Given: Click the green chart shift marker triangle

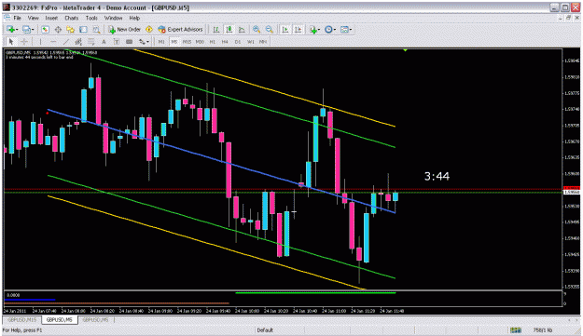Looking at the screenshot, I should tap(405, 49).
